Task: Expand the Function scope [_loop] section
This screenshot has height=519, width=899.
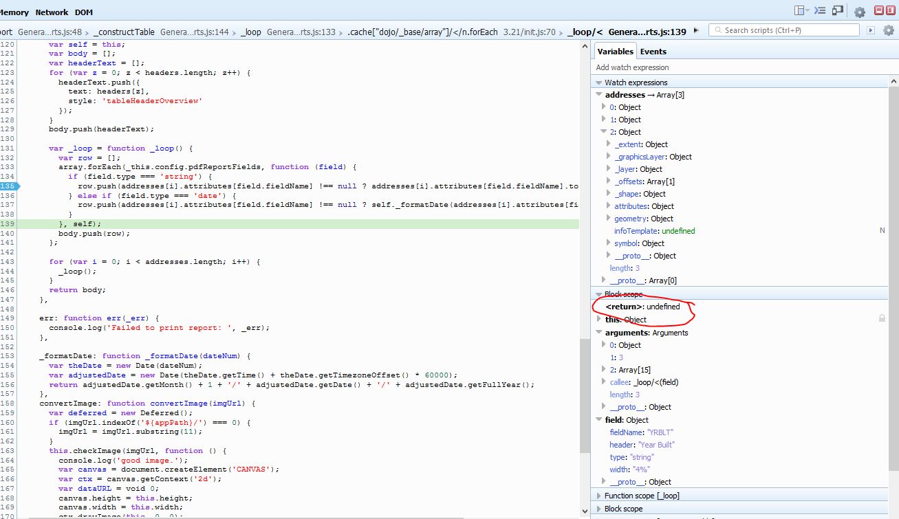Action: [598, 496]
